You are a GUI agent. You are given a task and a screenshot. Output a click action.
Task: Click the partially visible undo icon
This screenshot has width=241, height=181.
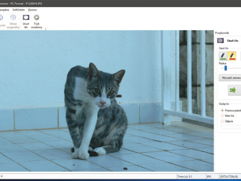pyautogui.click(x=1, y=18)
